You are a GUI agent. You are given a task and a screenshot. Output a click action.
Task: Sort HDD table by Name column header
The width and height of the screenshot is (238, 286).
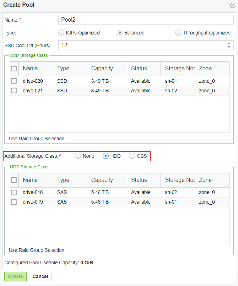click(36, 180)
